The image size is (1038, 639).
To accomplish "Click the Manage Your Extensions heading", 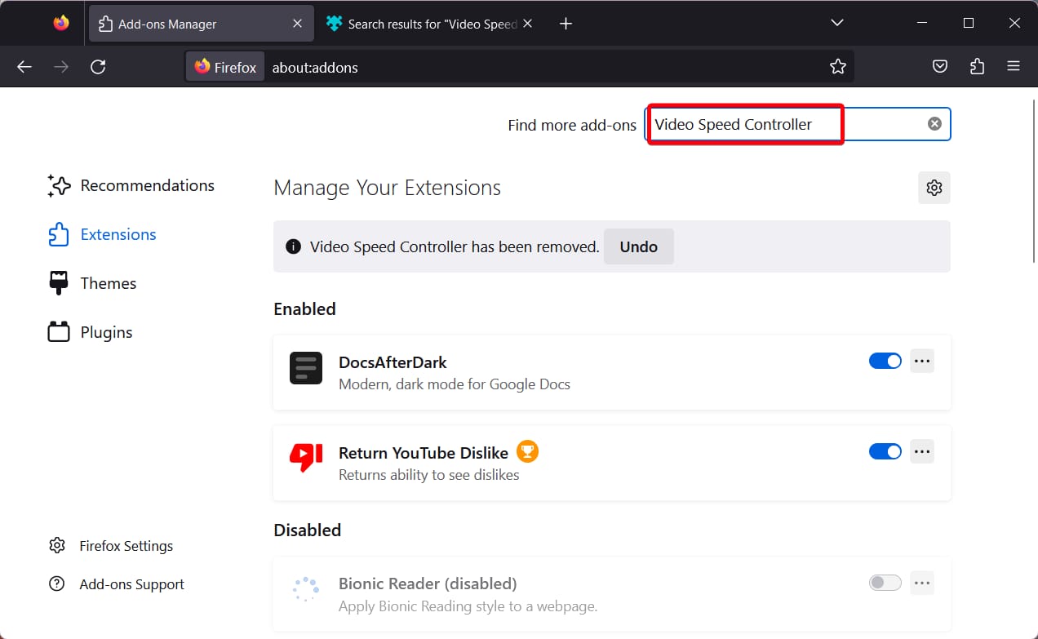I will pos(387,188).
